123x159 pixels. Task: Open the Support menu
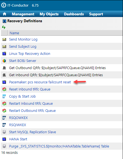coord(96,14)
